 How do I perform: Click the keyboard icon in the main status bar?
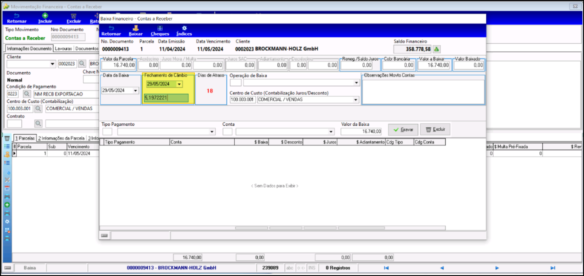[x=7, y=268]
